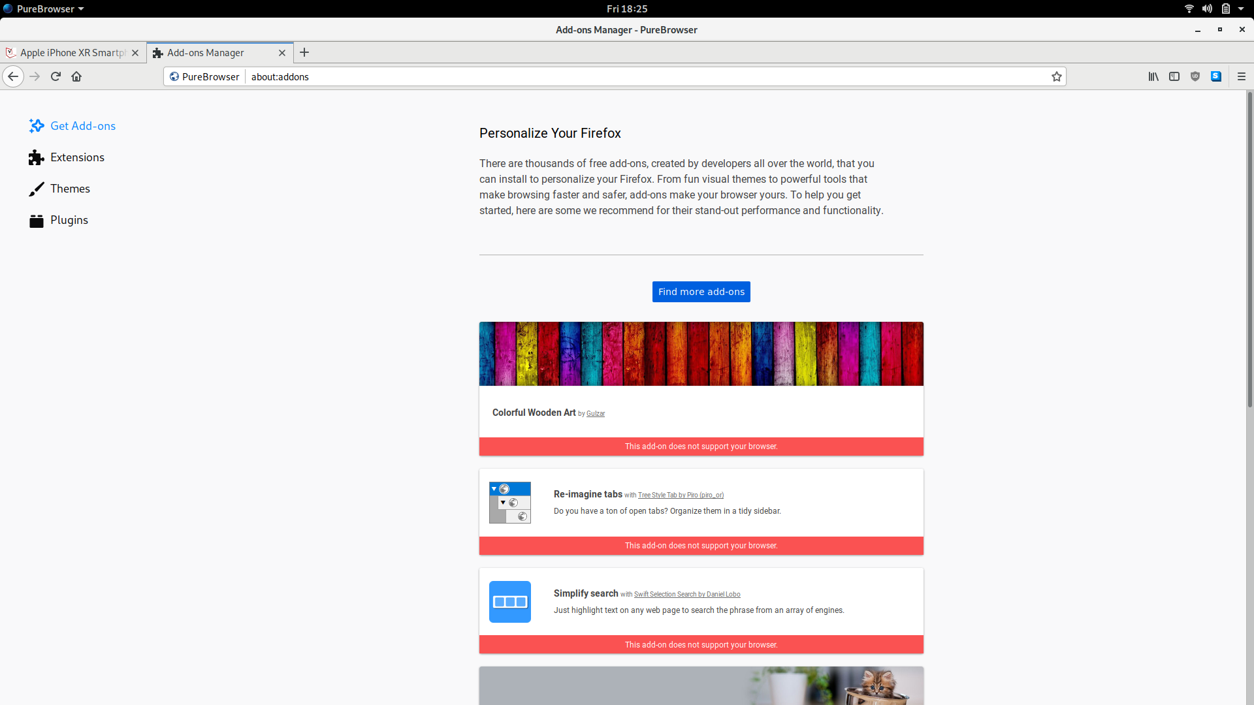Image resolution: width=1254 pixels, height=705 pixels.
Task: Open the hamburger application menu
Action: (1242, 76)
